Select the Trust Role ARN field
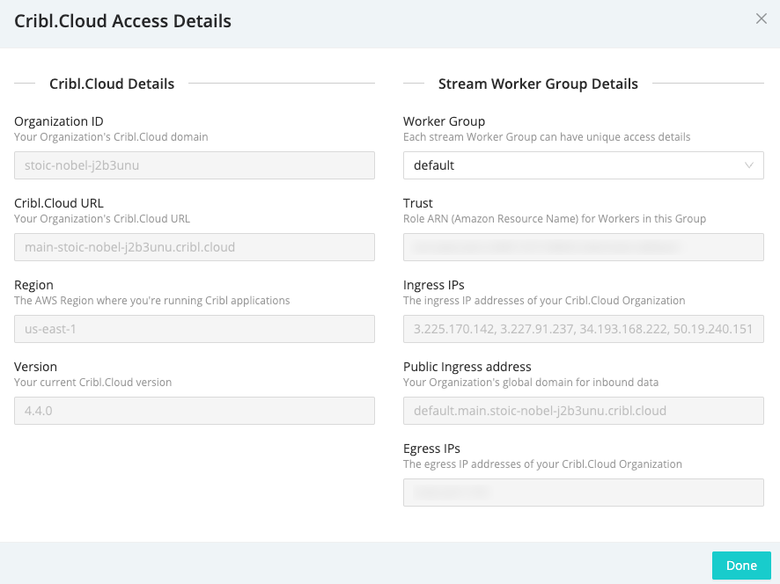Screen dimensions: 780x584 (583, 247)
